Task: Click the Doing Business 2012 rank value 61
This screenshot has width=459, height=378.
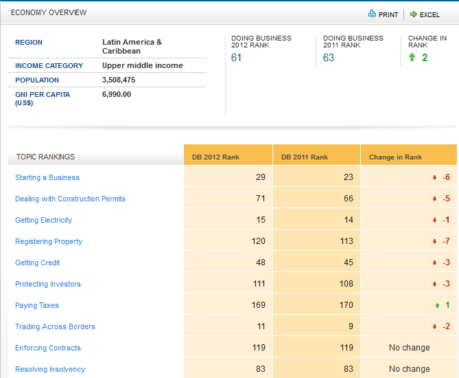Action: [x=237, y=58]
